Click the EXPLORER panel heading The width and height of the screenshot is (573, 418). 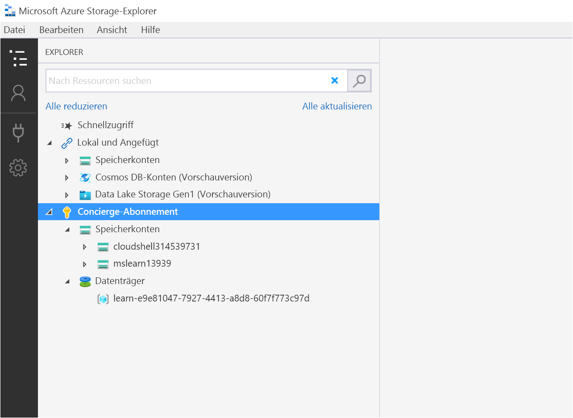(x=64, y=52)
